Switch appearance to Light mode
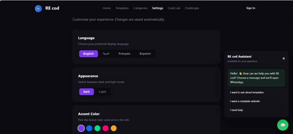 pyautogui.click(x=103, y=92)
